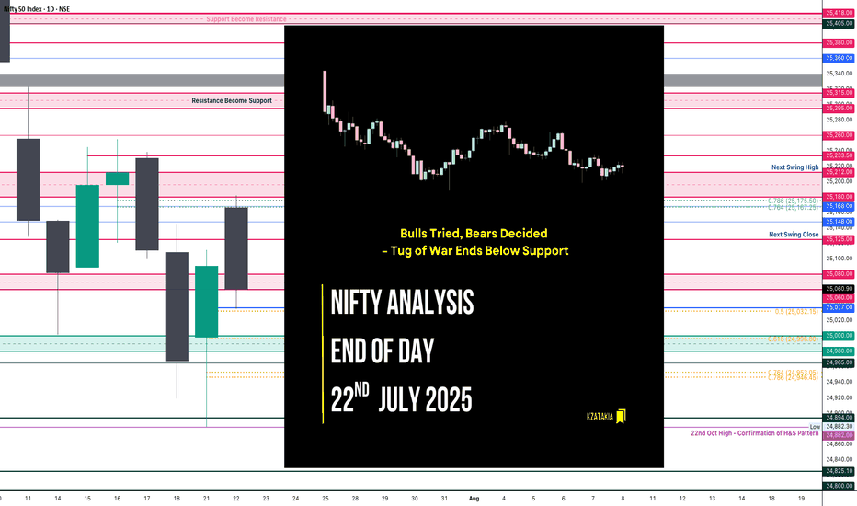Click '22nd Oct High - Confirmation of H&S Pattern' label

pos(754,433)
